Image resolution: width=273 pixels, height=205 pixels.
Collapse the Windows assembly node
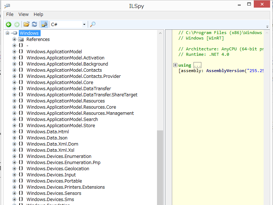7,33
